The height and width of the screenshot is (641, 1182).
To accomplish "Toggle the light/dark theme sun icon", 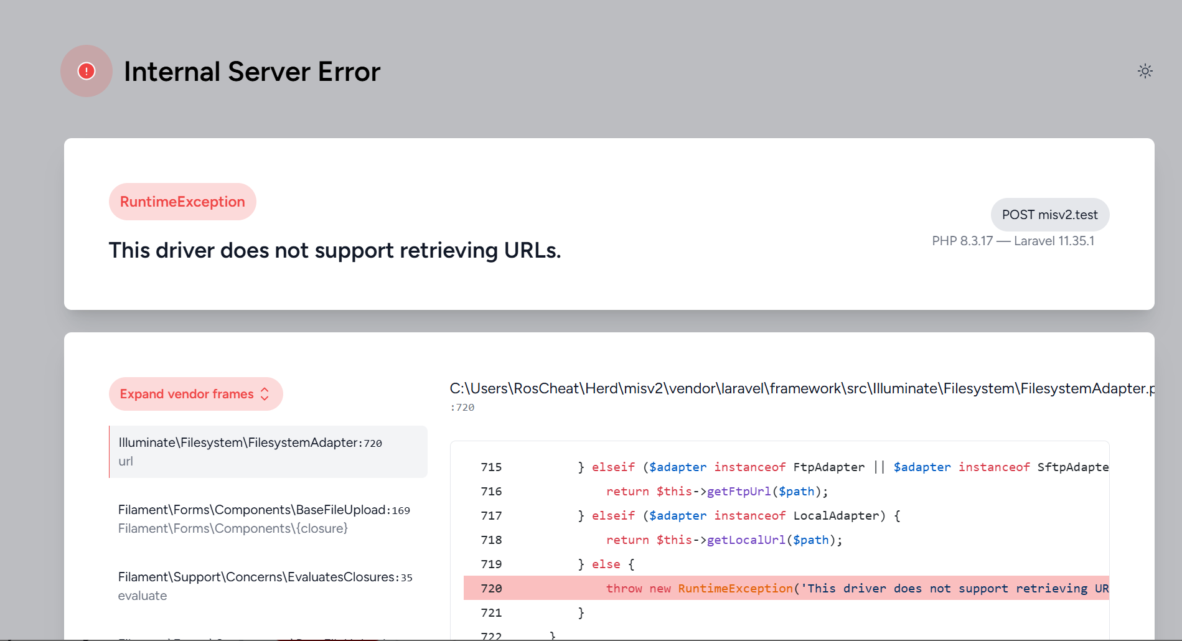I will click(1145, 71).
